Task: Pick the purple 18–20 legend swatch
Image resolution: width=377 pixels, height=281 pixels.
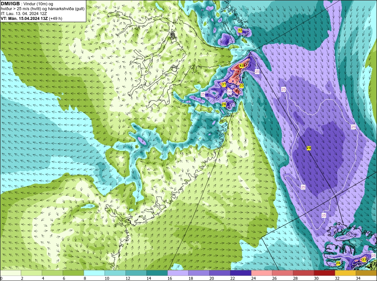Action: coord(199,273)
